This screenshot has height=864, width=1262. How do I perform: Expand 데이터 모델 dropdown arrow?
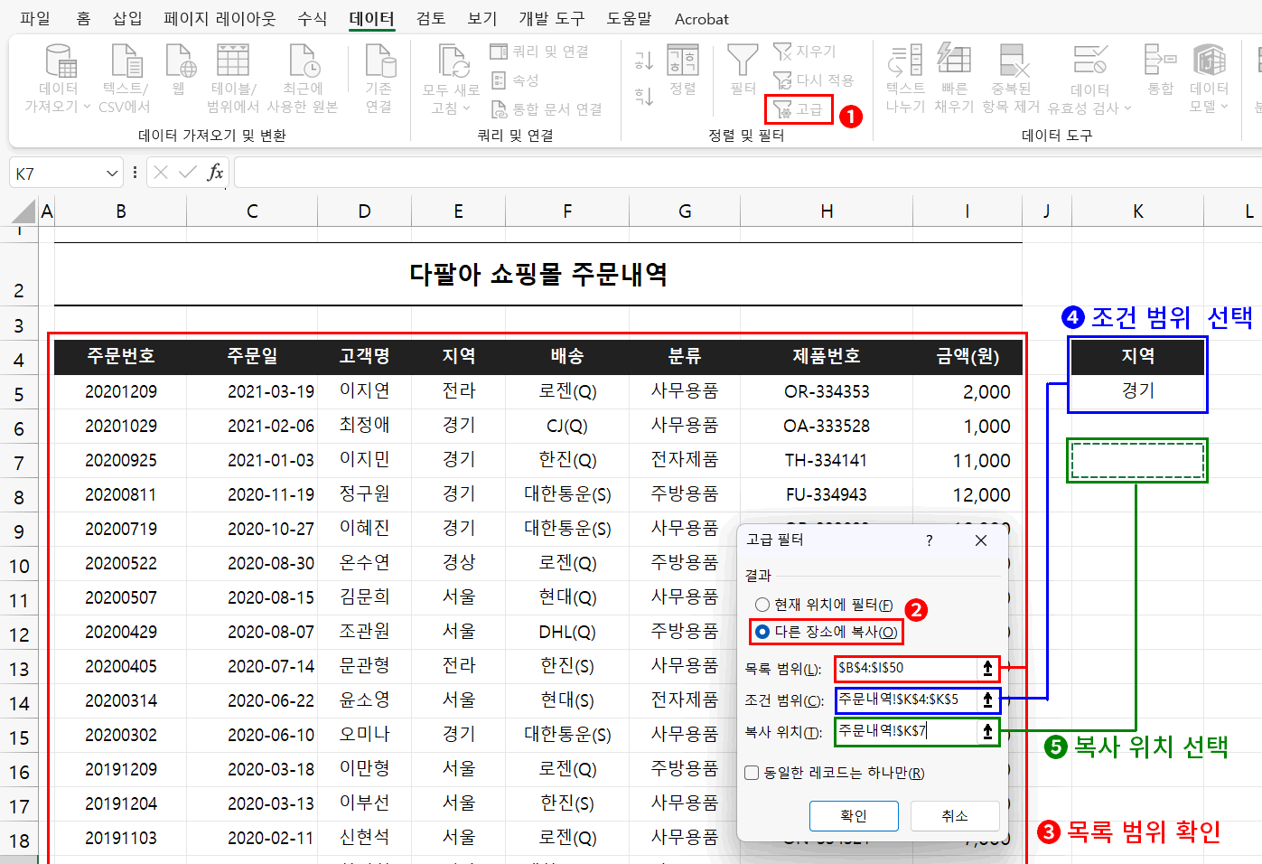pyautogui.click(x=1224, y=107)
